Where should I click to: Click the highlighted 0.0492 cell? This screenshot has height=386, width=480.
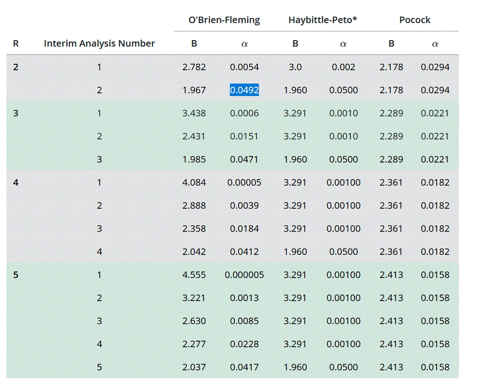(x=244, y=90)
